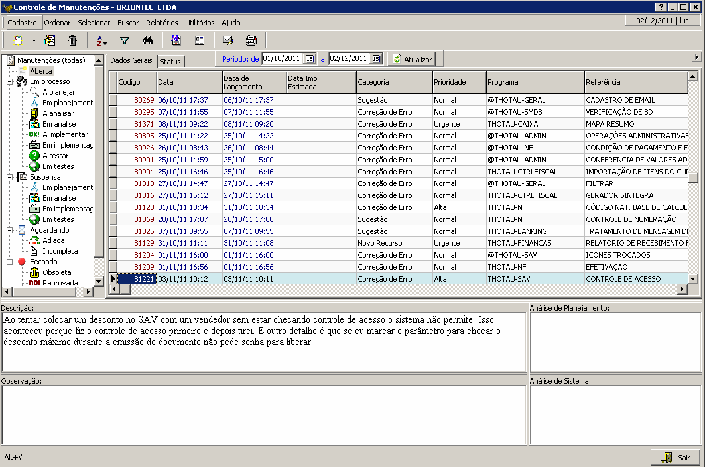Click the A-Z sort toolbar icon

[101, 40]
